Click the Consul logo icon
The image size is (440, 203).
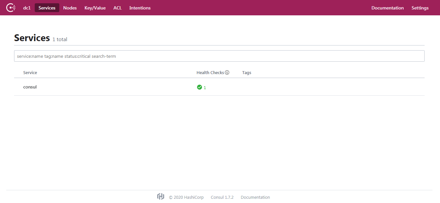(x=11, y=8)
